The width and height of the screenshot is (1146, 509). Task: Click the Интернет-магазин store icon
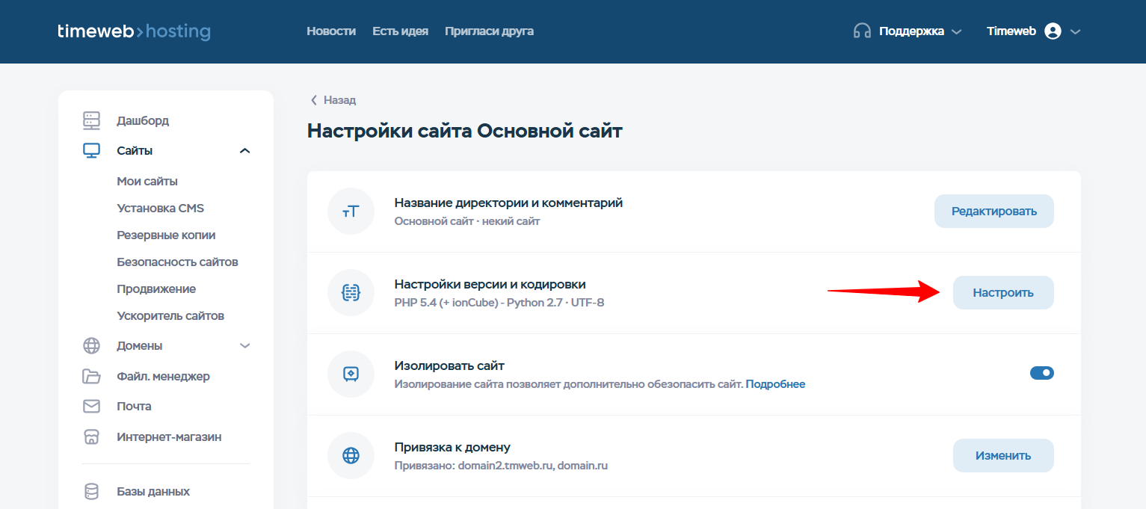tap(91, 437)
